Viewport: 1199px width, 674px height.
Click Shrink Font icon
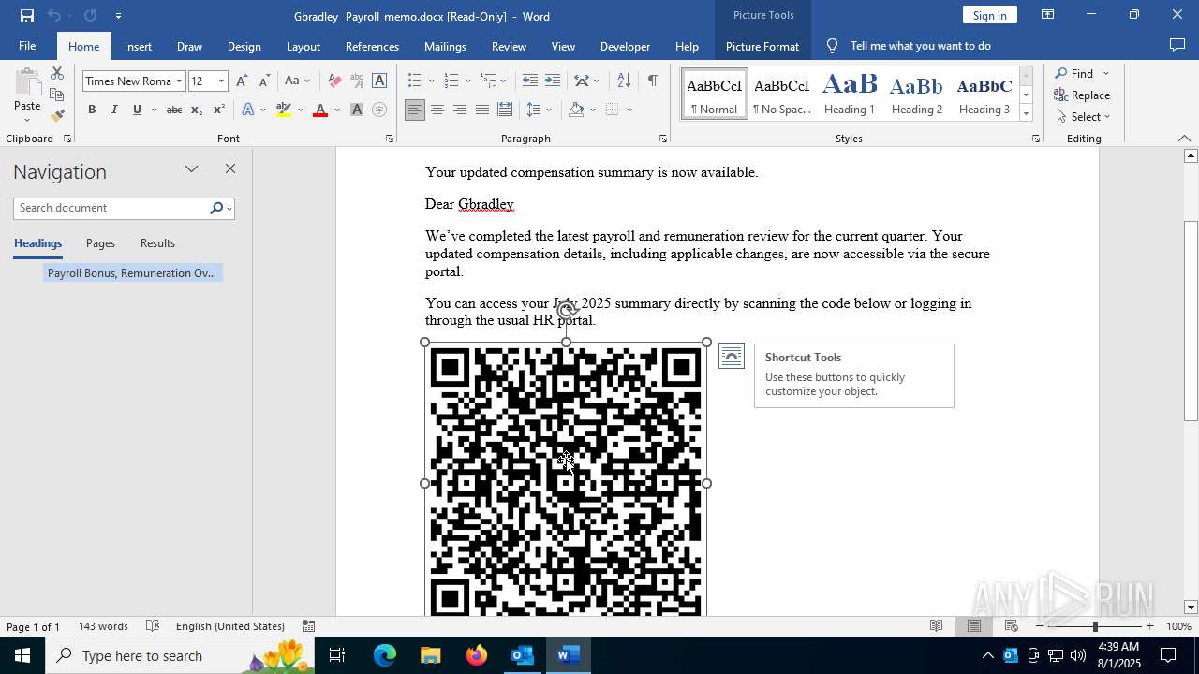tap(264, 81)
